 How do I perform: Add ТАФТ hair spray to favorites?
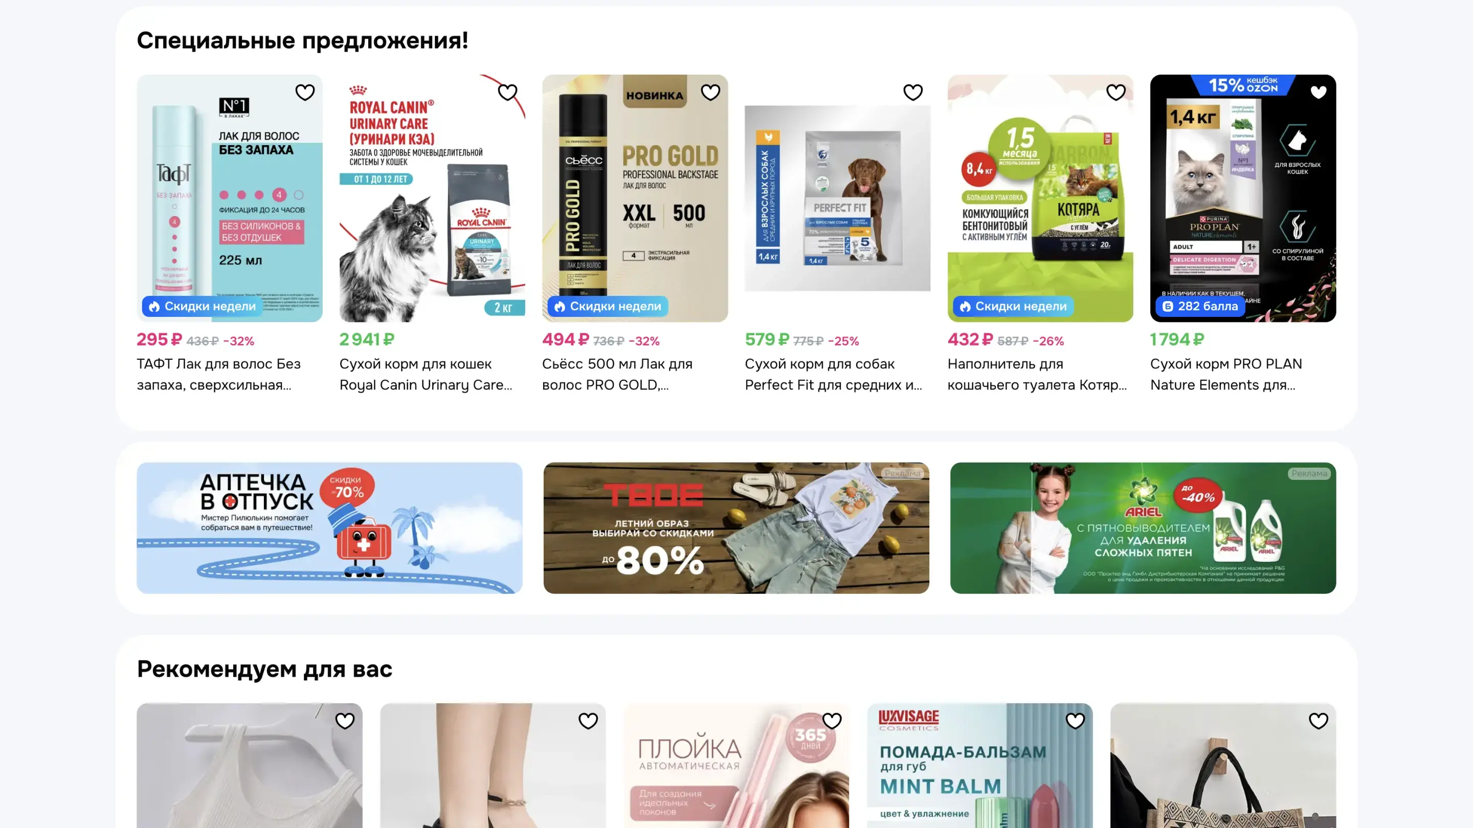point(305,92)
